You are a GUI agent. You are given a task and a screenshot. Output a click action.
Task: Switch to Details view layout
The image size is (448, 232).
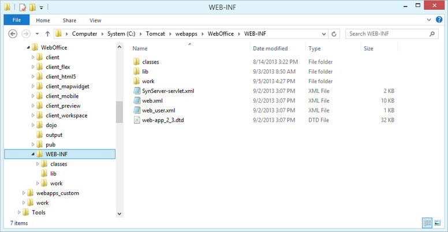coord(427,223)
